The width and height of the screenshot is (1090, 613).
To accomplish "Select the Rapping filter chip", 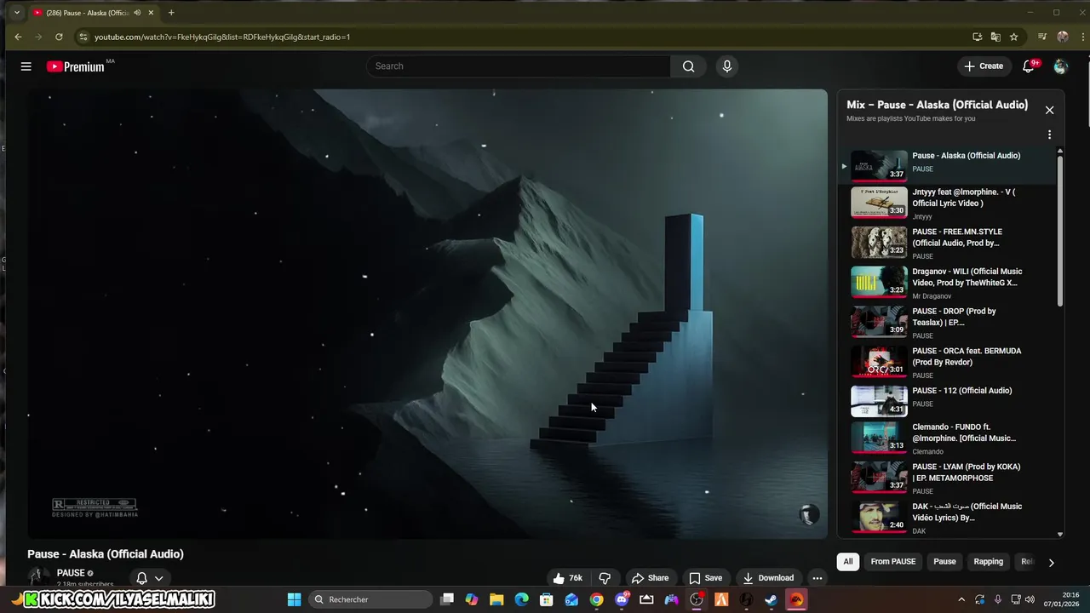I will (988, 562).
